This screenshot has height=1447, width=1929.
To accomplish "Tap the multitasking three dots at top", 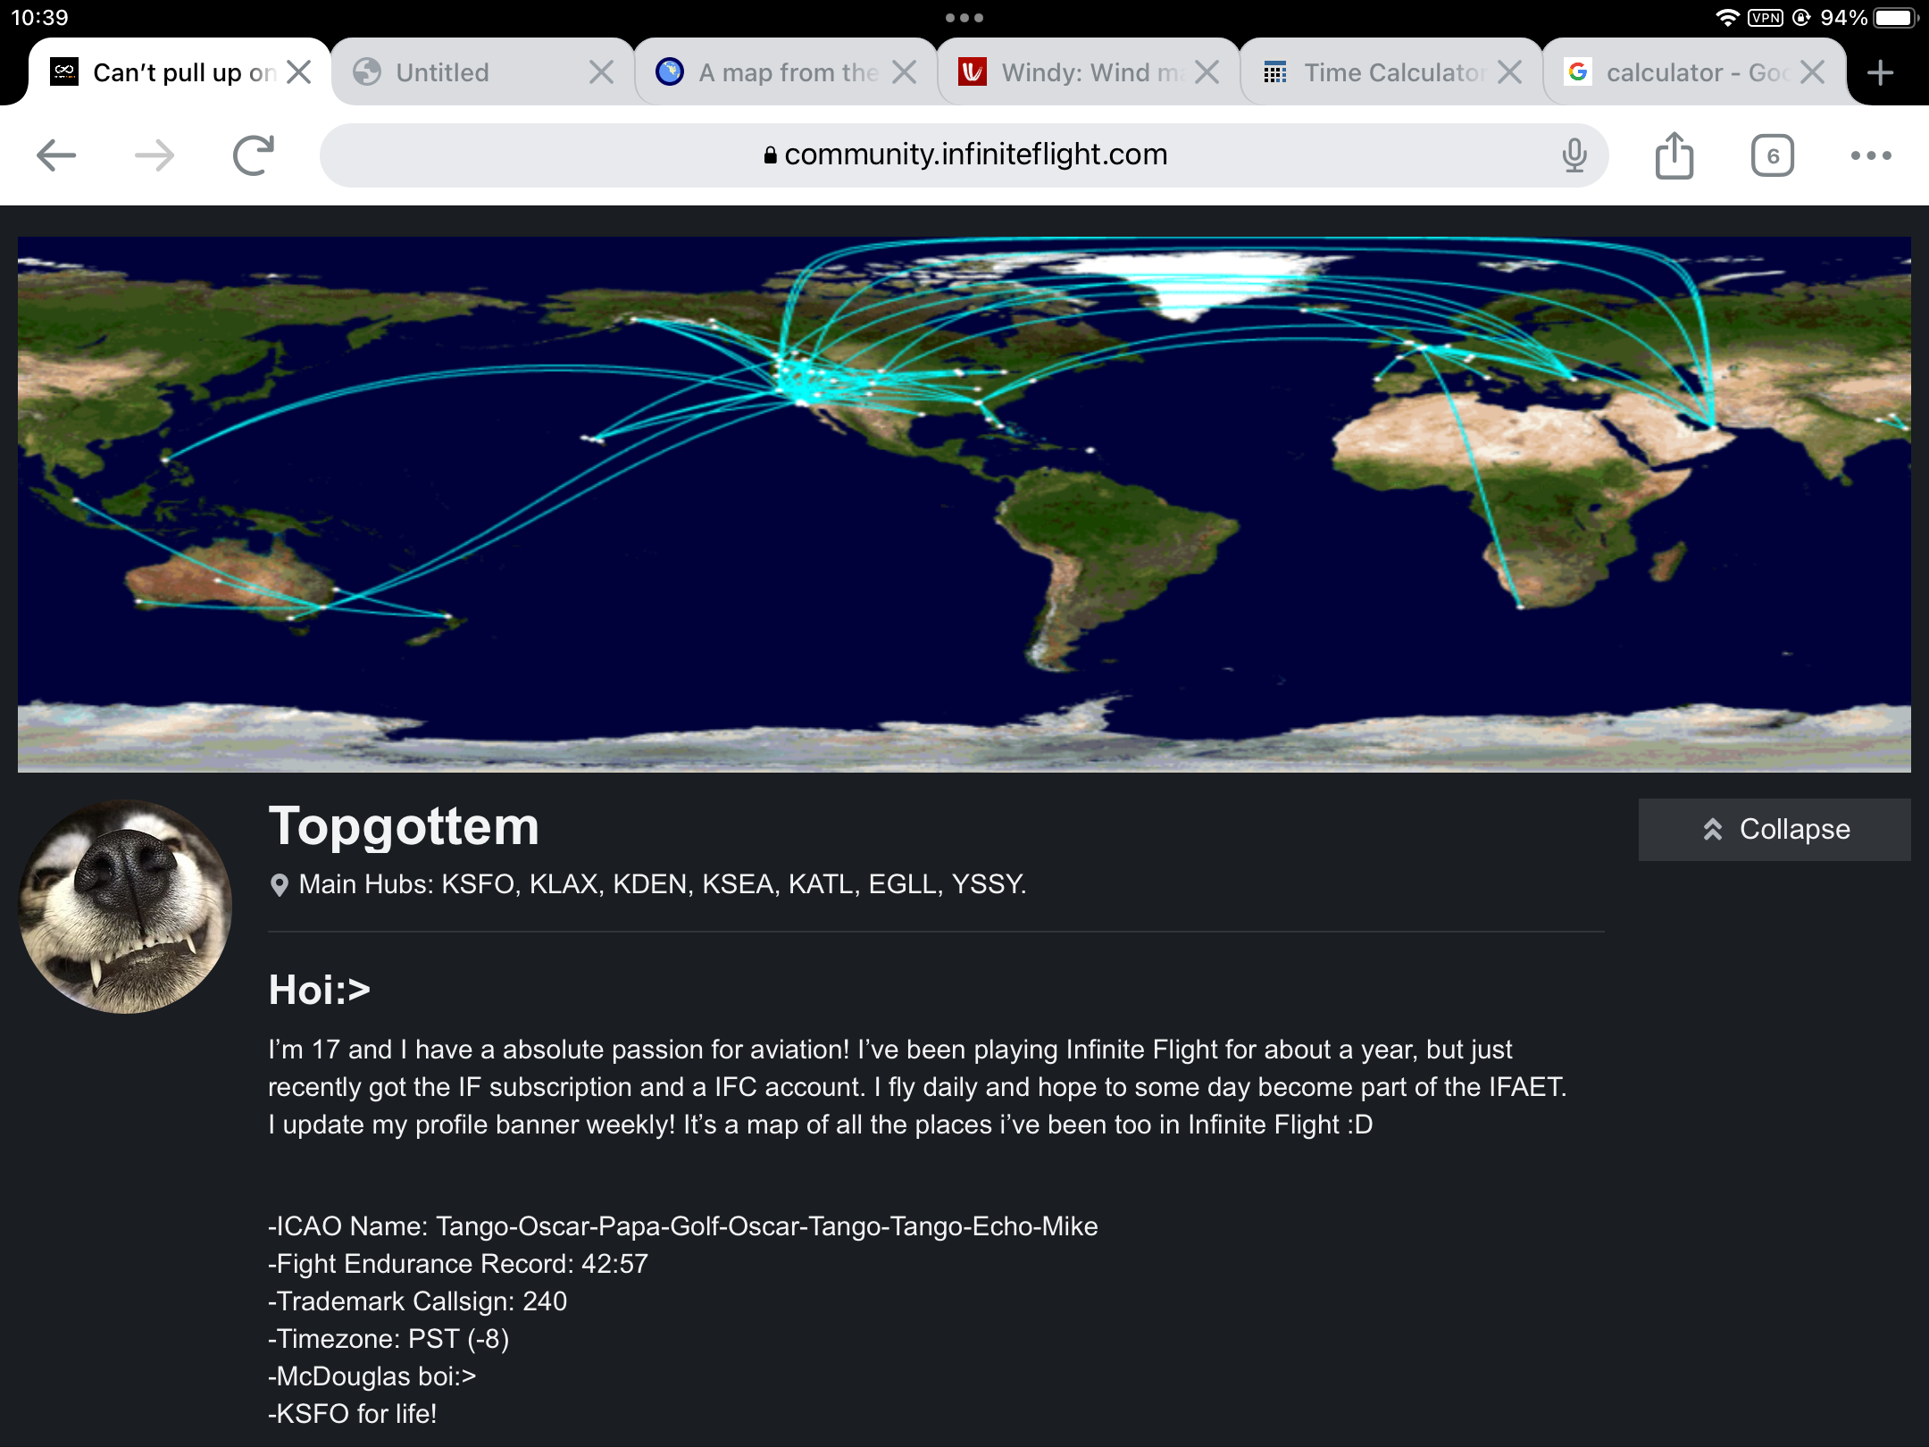I will coord(964,18).
